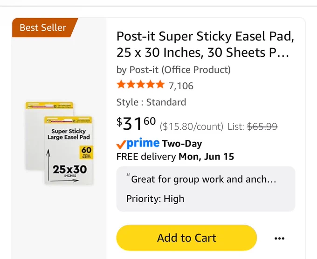Click the Two-Day shipping label
This screenshot has height=259, width=317.
(182, 144)
